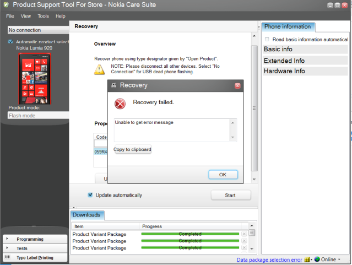This screenshot has height=265, width=352.
Task: Expand the Programming section
Action: 35,239
